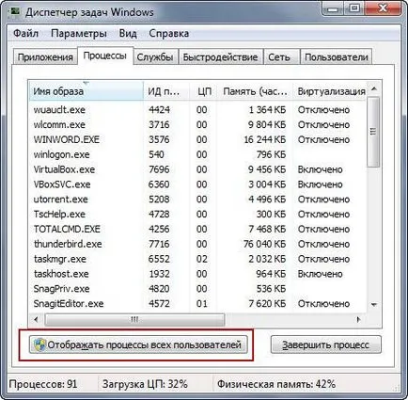Click Включено in the taskhost.exe row

point(320,274)
